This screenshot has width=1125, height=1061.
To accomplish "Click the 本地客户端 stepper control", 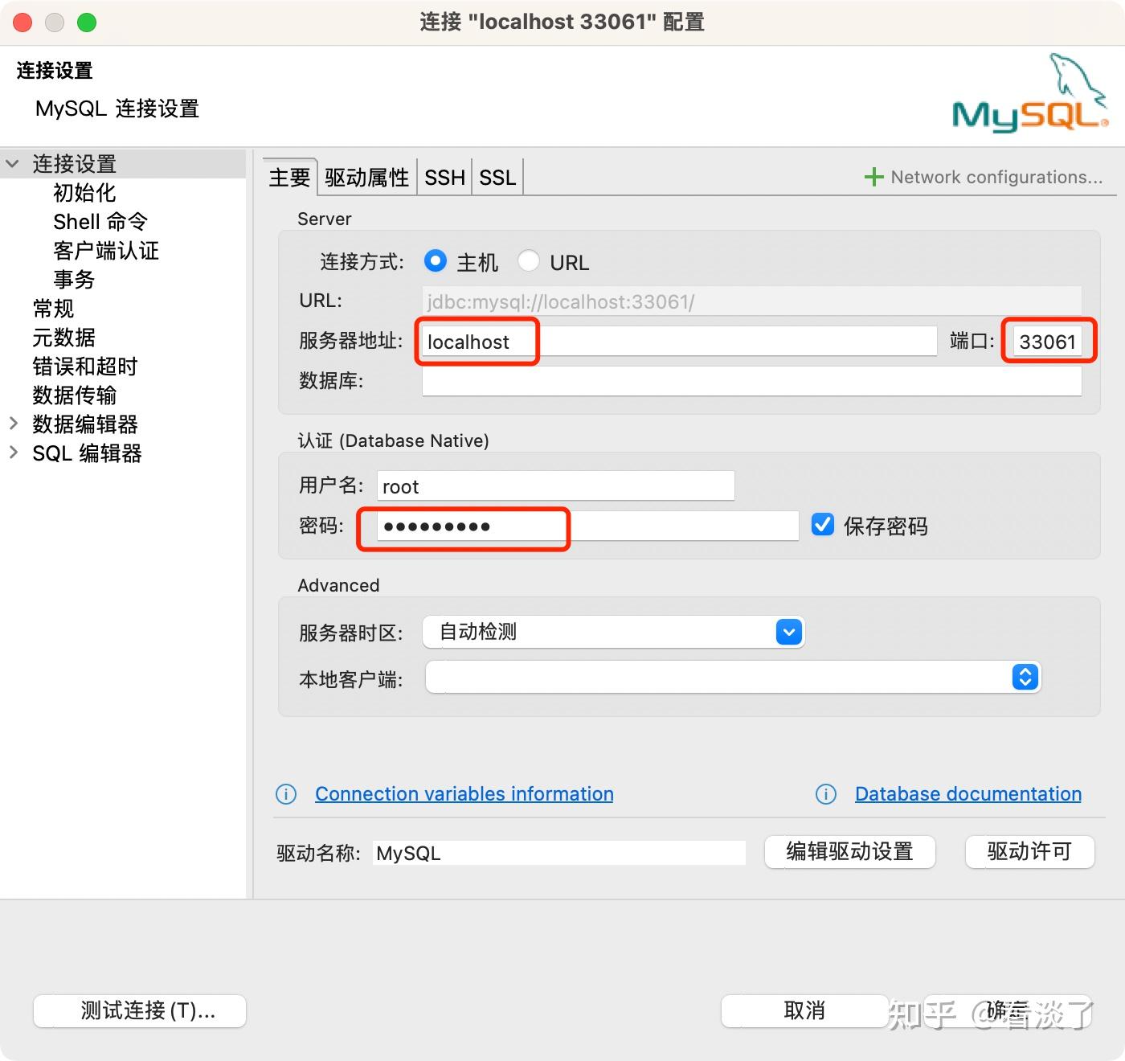I will pos(1024,677).
